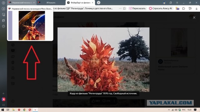Open a new tab with plus button
Screen dimensions: 200x112
[98, 2]
